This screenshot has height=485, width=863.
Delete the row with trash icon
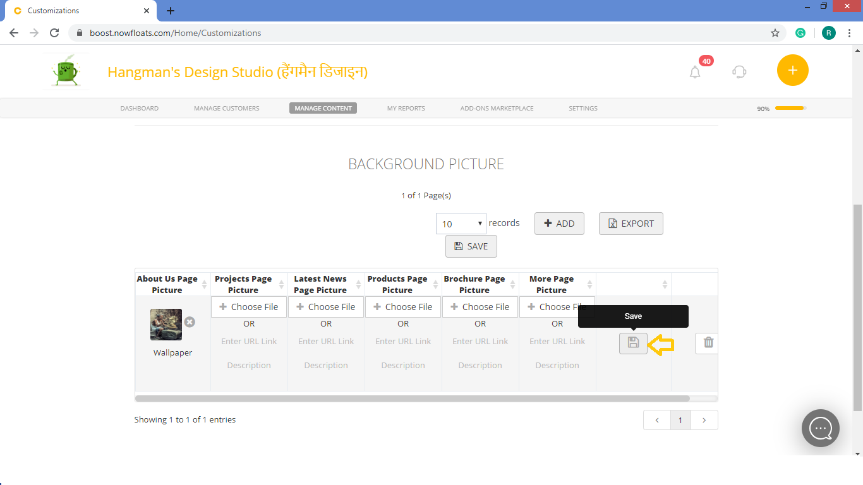(x=707, y=343)
